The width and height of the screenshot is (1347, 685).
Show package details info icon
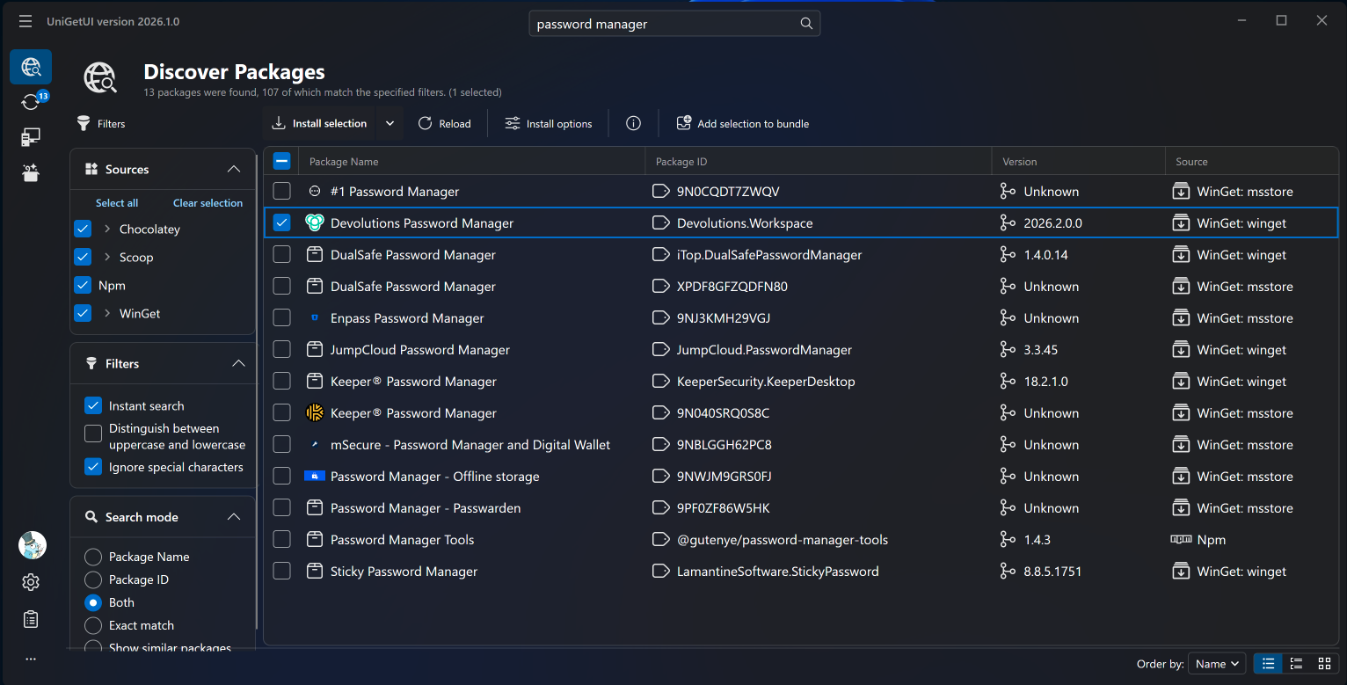click(x=633, y=123)
